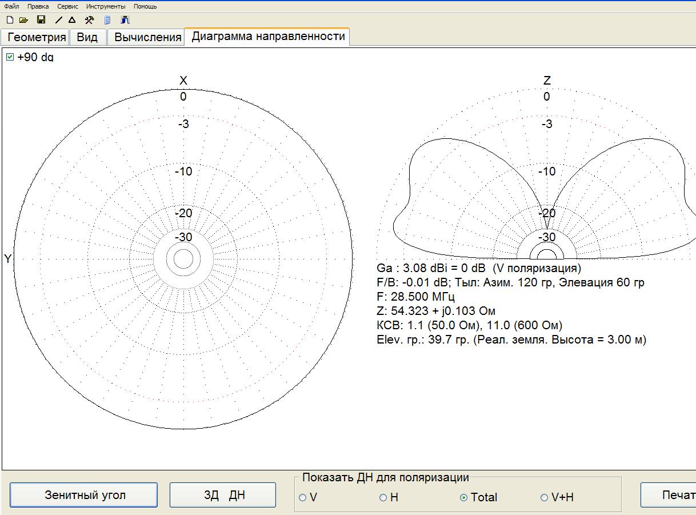Select V+H polarization radio button

544,497
